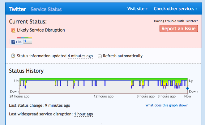Click the Facebook Like button
The height and width of the screenshot is (125, 205).
point(16,42)
